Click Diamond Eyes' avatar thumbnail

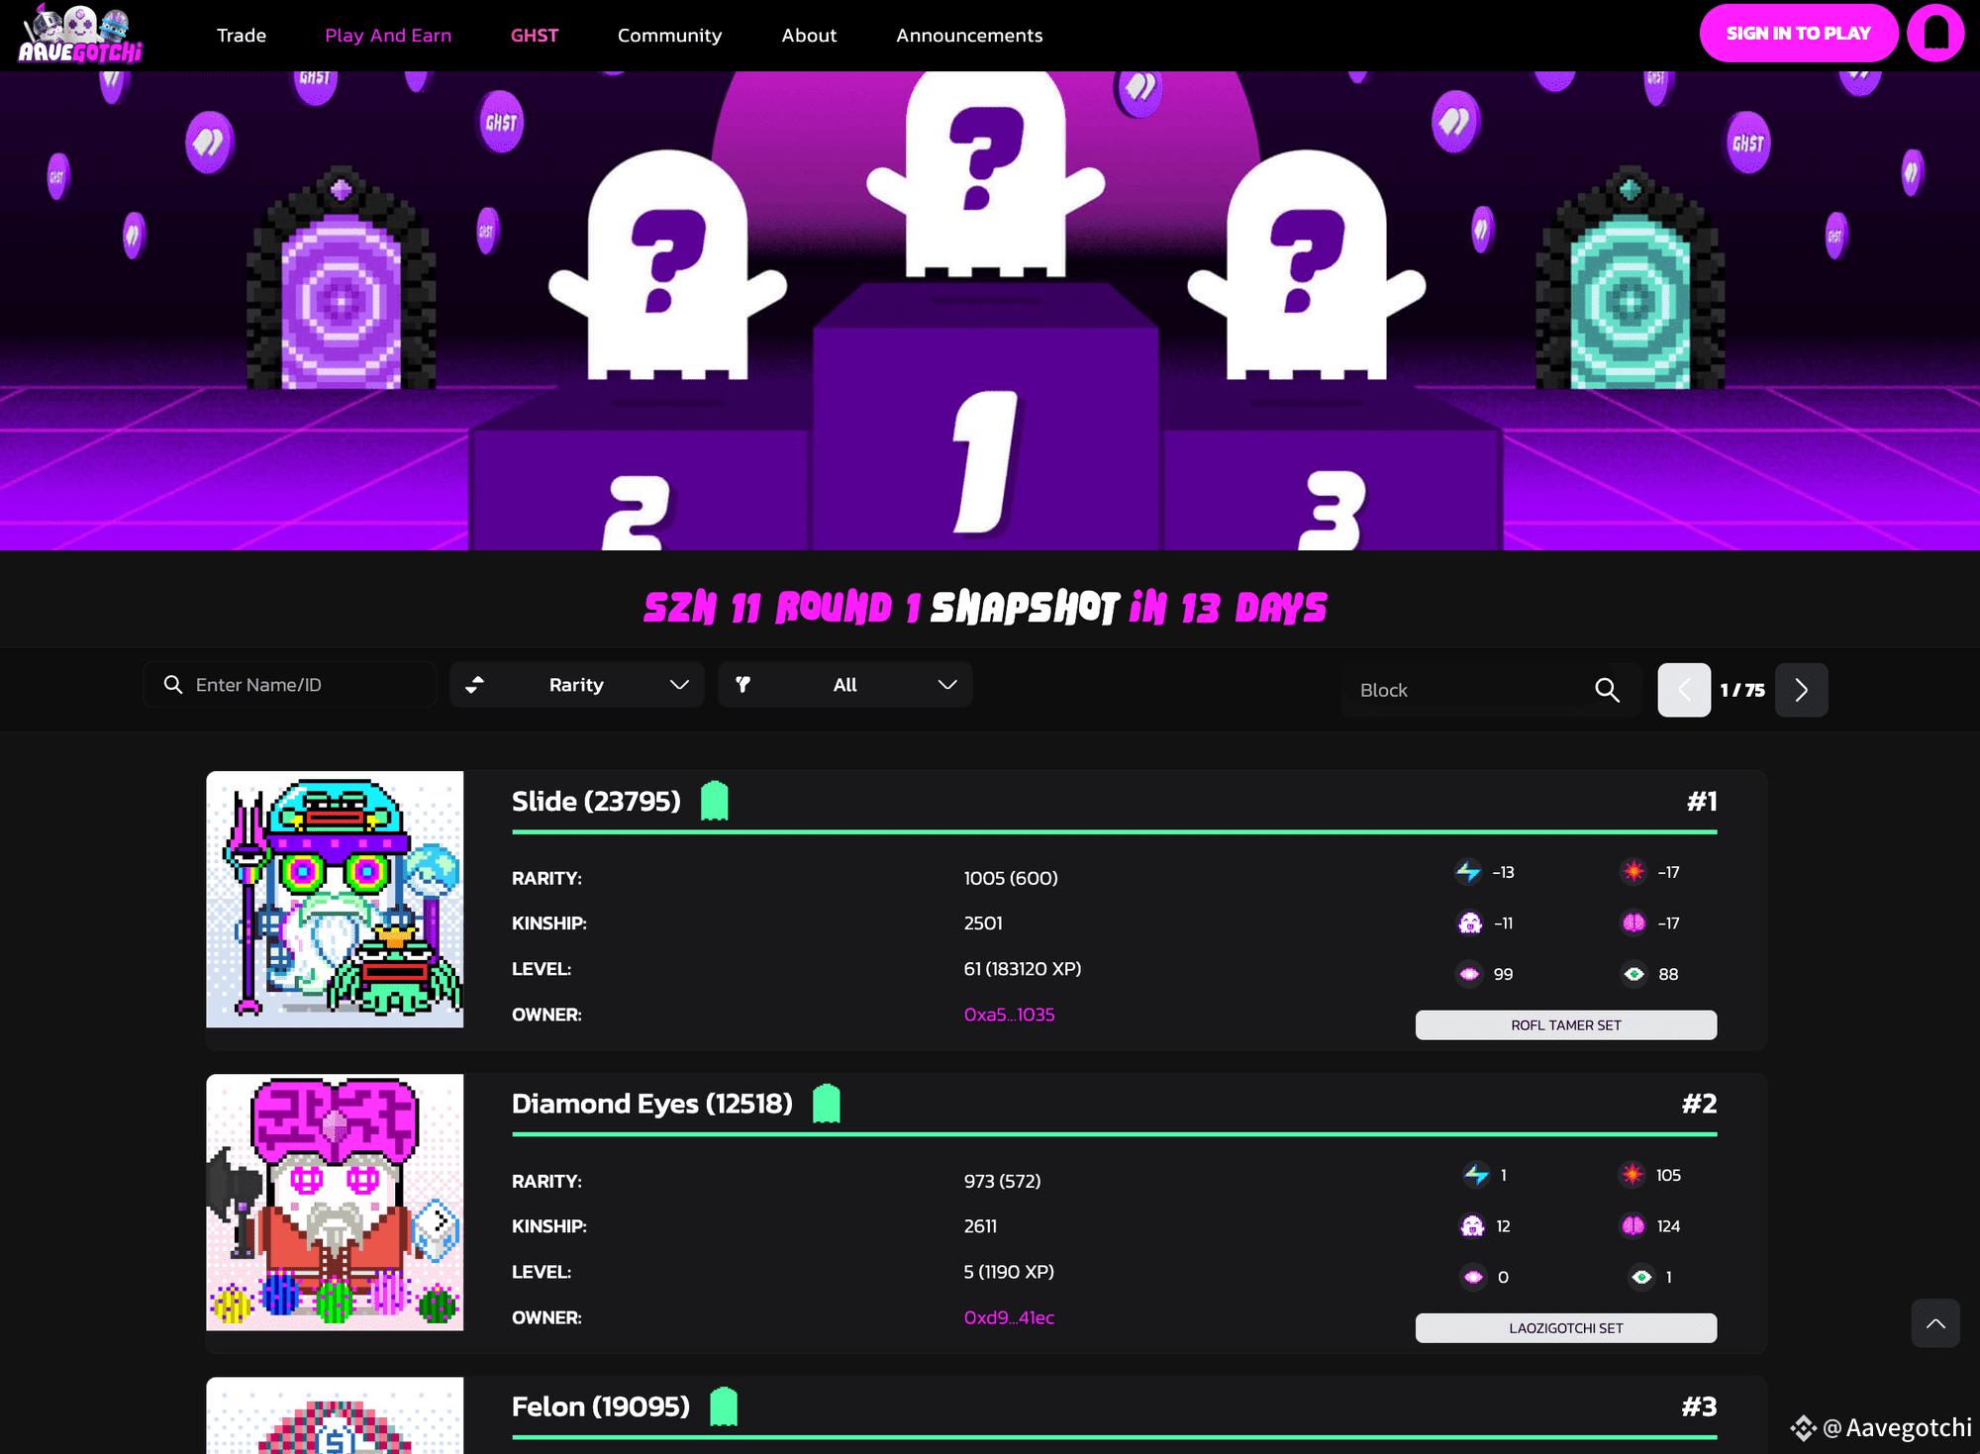(335, 1203)
